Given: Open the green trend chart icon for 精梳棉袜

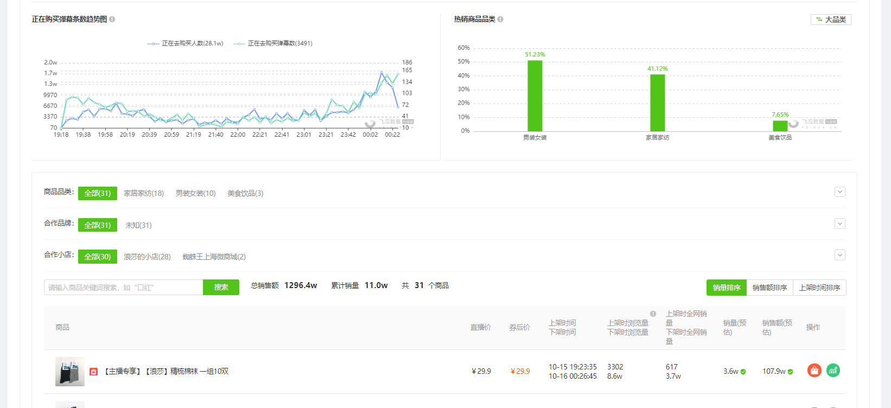Looking at the screenshot, I should tap(833, 371).
